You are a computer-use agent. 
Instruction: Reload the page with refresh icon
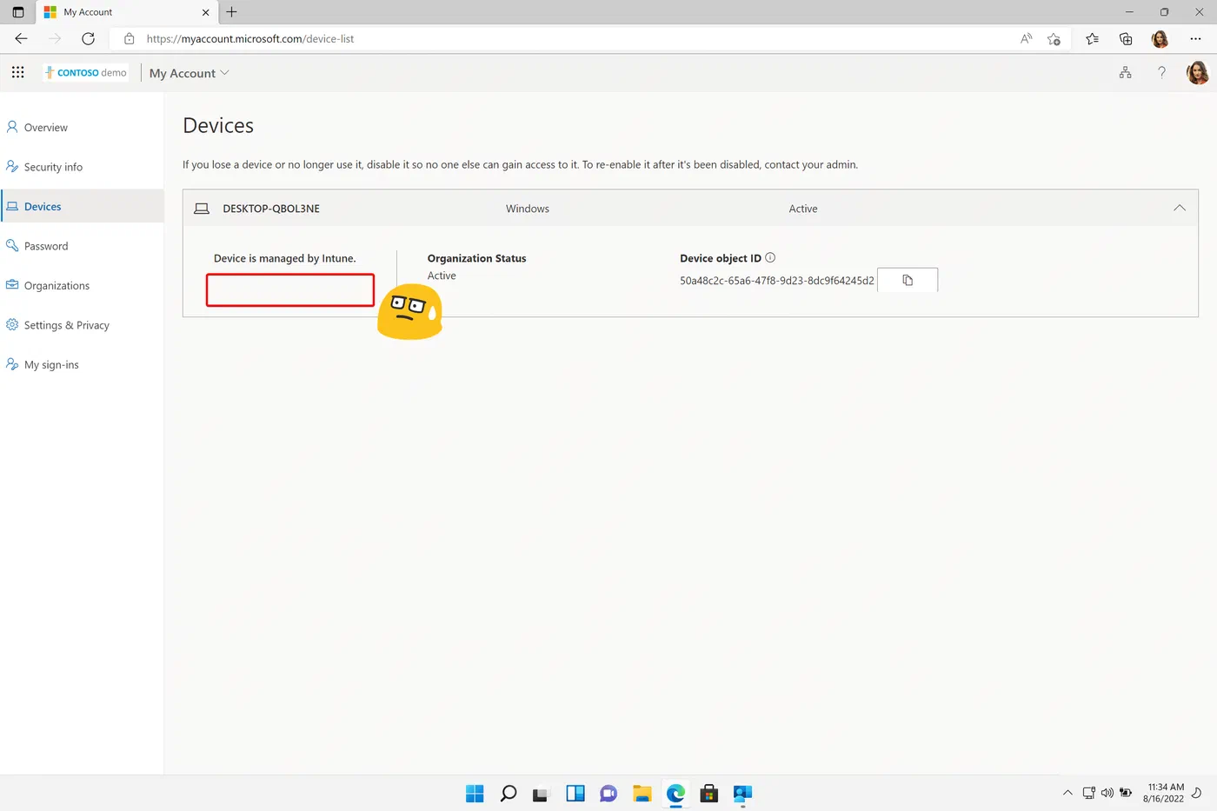tap(88, 38)
